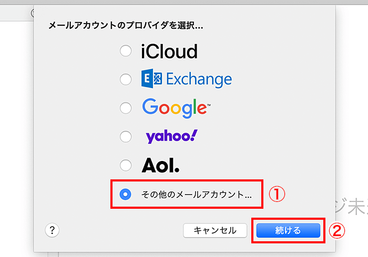368x257 pixels.
Task: Select the iCloud radio button
Action: [126, 51]
